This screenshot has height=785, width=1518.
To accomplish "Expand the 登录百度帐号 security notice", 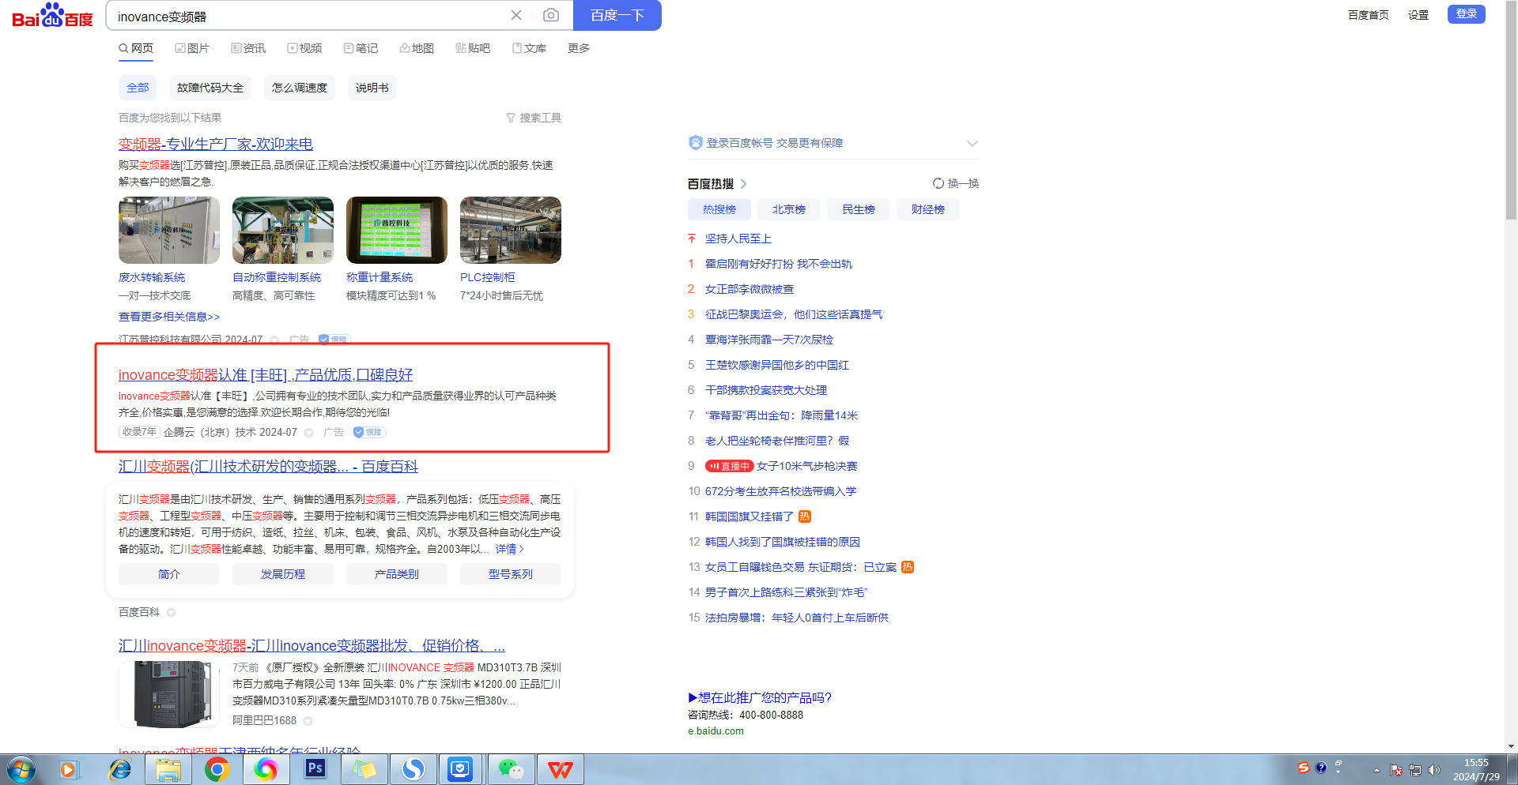I will click(972, 143).
